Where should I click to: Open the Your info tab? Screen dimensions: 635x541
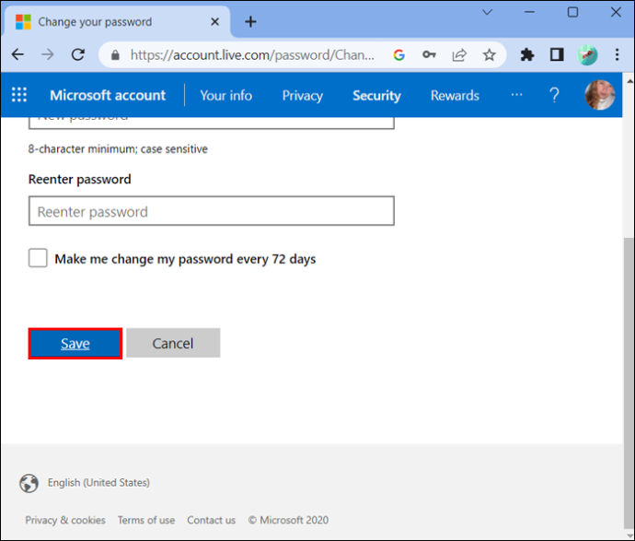[x=226, y=95]
